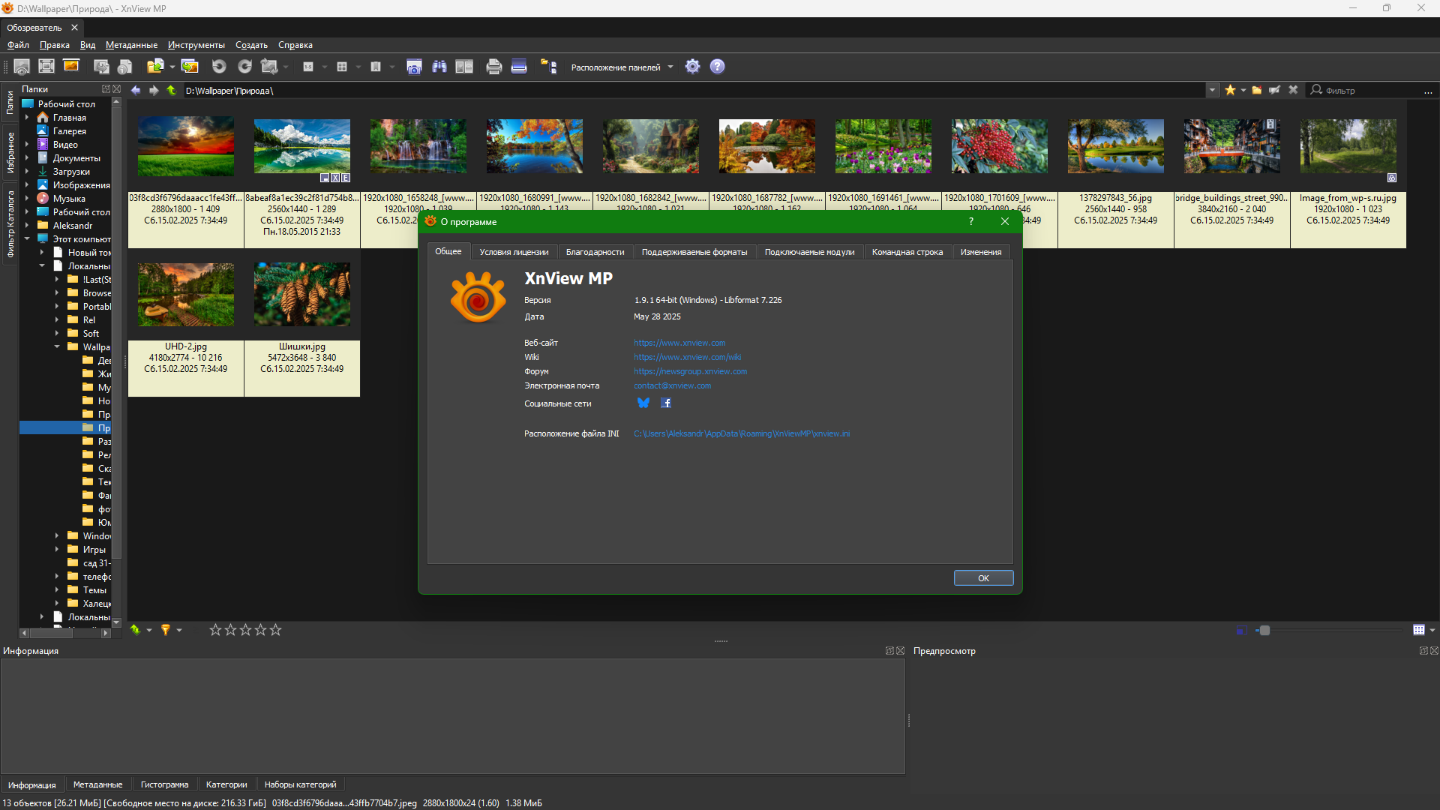Open the Расположение панелей dropdown

click(x=622, y=67)
